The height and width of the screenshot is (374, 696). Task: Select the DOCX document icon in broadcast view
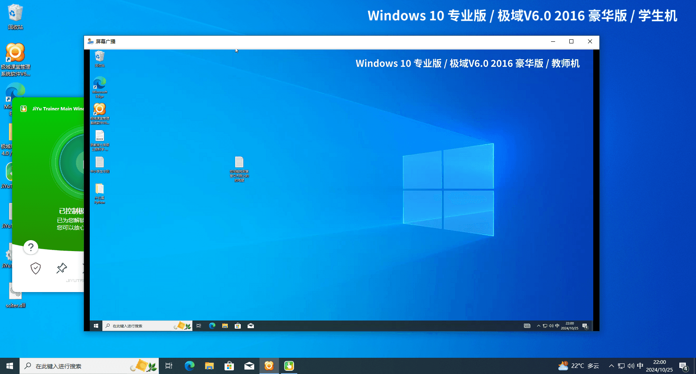tap(99, 140)
